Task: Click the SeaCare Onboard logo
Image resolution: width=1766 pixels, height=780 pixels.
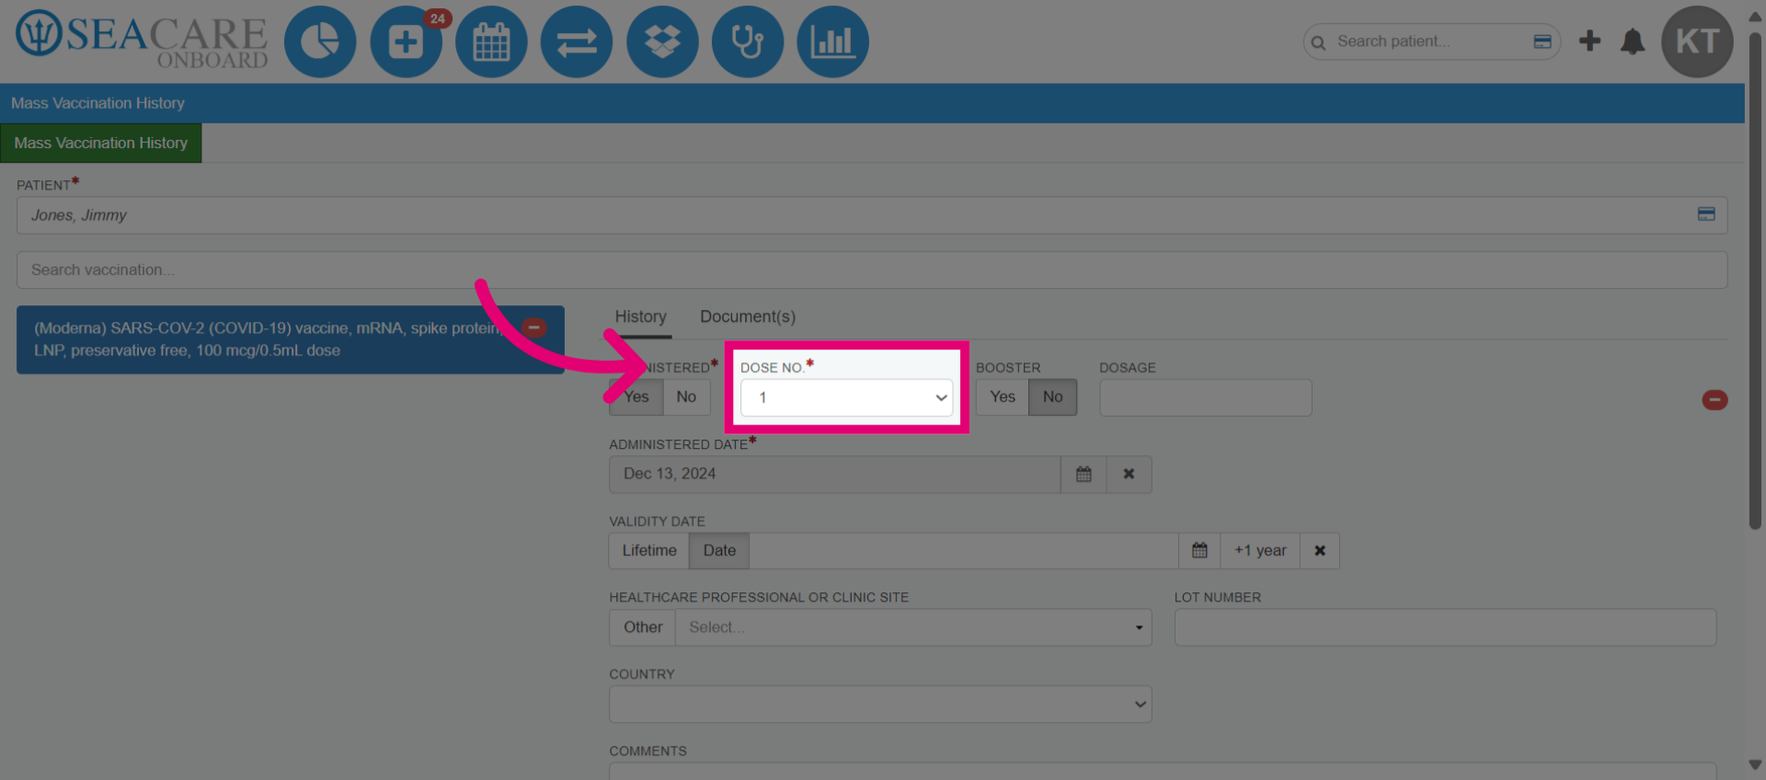Action: tap(142, 41)
